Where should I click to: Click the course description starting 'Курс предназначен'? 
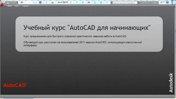[x=75, y=36]
